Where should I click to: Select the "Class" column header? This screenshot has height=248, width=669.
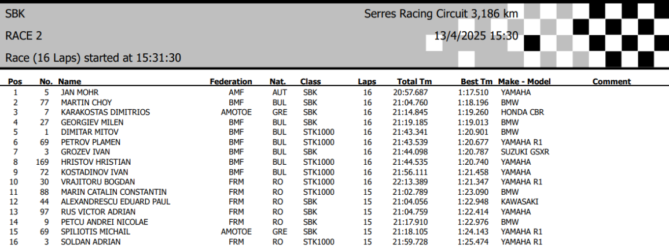coord(310,82)
